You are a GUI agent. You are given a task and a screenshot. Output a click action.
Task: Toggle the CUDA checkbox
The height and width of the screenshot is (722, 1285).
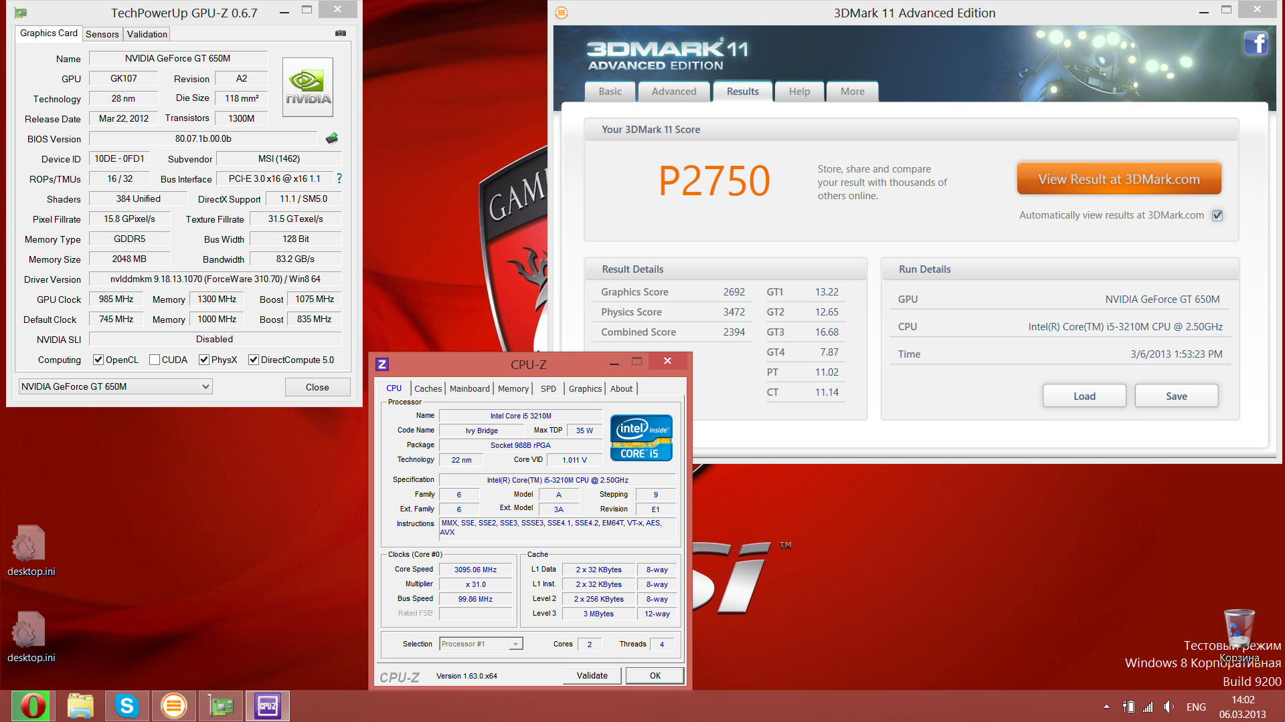(x=155, y=360)
